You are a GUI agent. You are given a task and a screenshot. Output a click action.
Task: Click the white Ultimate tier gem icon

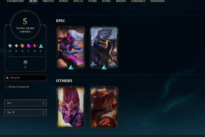pos(10,46)
